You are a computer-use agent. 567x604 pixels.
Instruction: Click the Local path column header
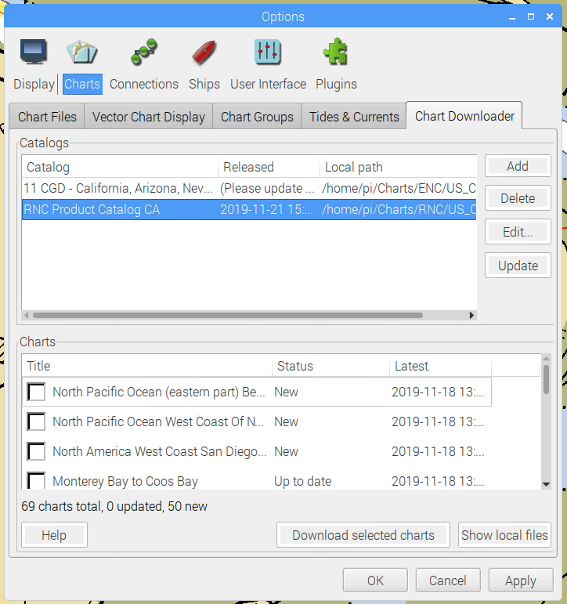click(x=399, y=167)
